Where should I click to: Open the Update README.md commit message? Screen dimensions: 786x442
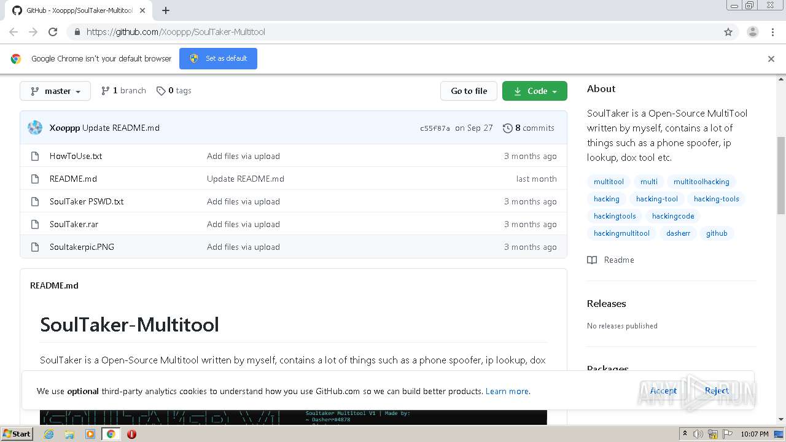(121, 128)
